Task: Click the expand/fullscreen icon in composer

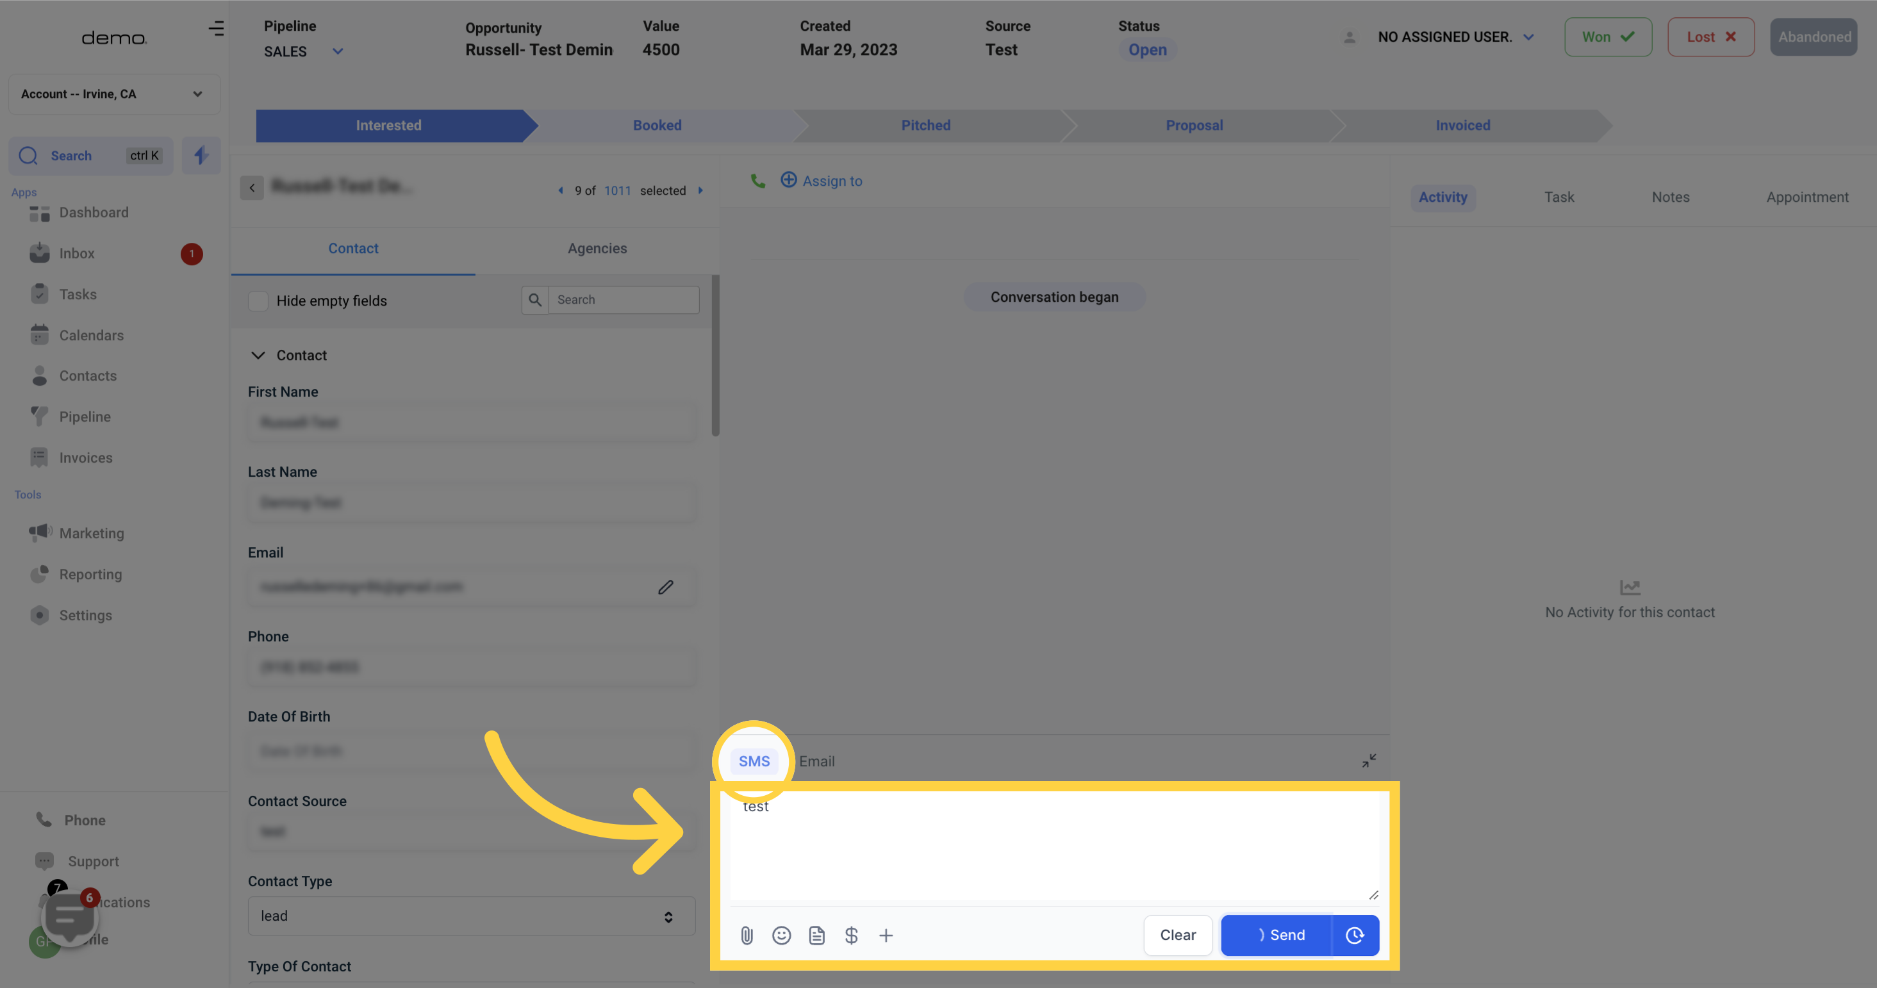Action: (1368, 761)
